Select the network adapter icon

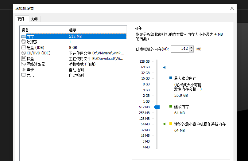24,64
